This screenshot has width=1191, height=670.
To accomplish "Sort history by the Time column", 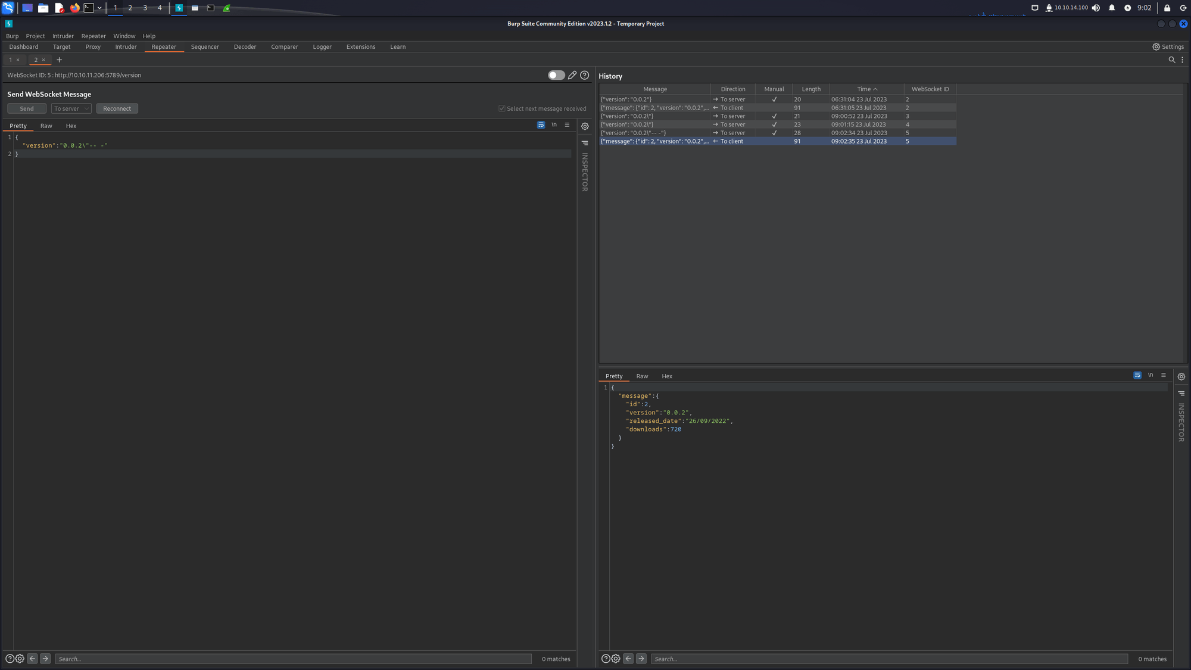I will pos(866,89).
